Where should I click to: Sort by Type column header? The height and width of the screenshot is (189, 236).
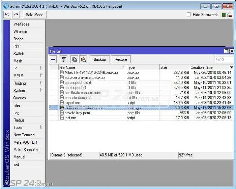[143, 67]
